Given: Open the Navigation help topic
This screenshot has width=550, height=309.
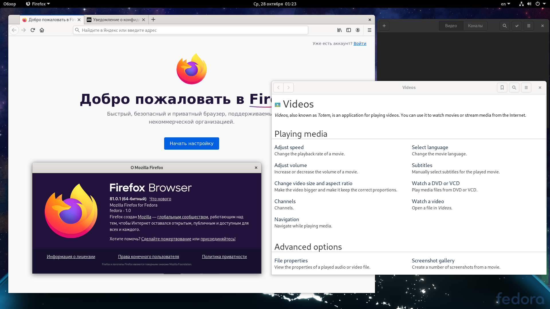Looking at the screenshot, I should click(x=287, y=219).
